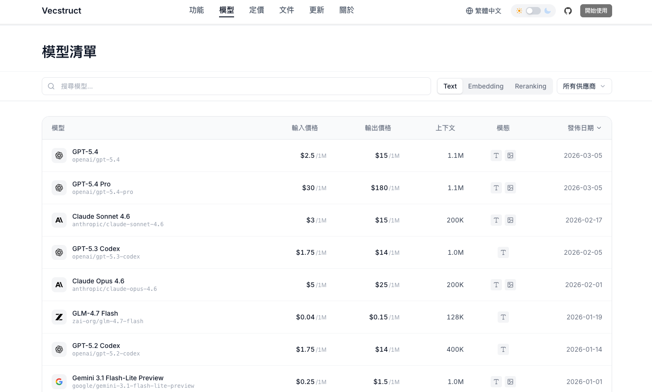Click the 2026-01-19 release date
Screen dimensions: 652x392
tap(584, 317)
